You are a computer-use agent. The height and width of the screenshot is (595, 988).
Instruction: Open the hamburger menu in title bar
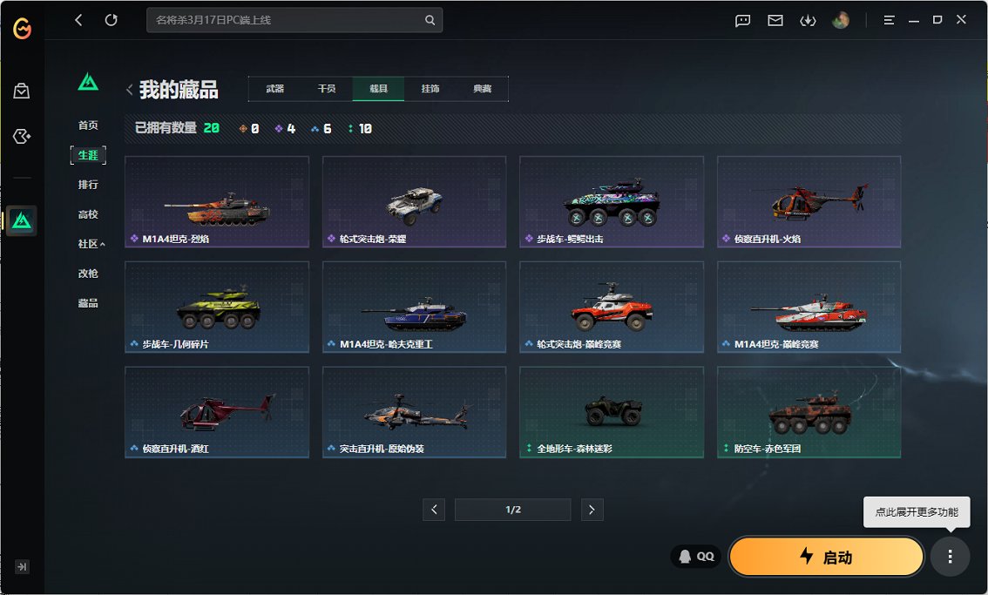click(x=889, y=20)
